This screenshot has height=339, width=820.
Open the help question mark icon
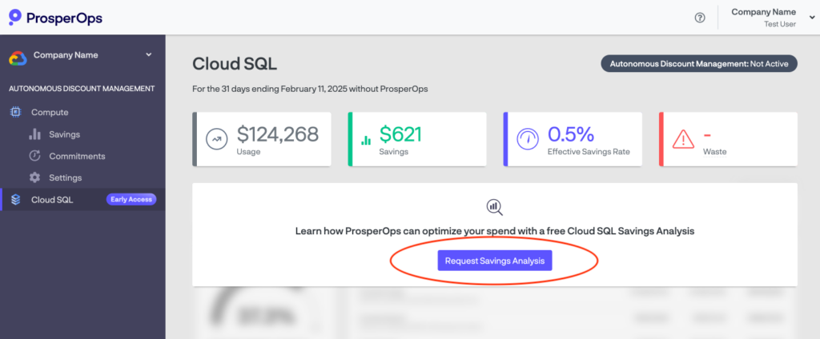tap(700, 18)
